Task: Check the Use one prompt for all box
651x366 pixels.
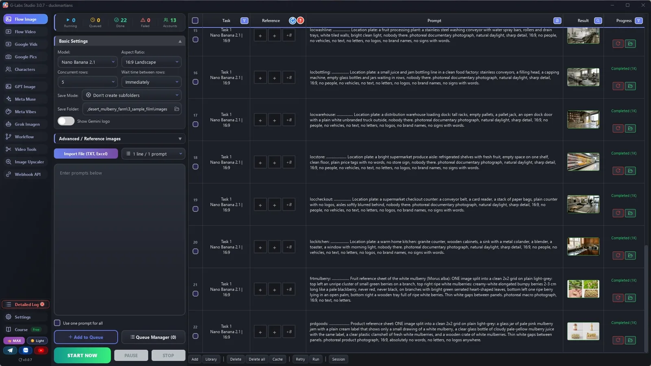Action: tap(57, 323)
